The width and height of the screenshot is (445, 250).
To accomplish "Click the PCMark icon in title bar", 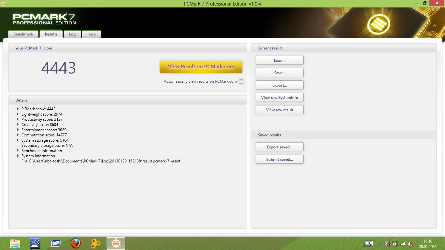I will click(3, 4).
